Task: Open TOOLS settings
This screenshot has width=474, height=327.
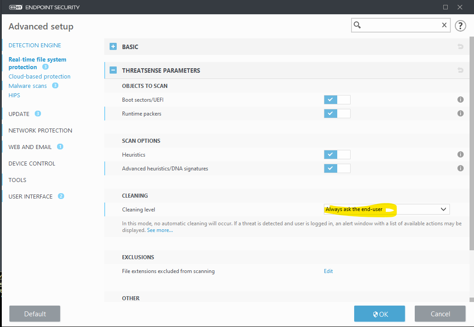Action: (x=17, y=180)
